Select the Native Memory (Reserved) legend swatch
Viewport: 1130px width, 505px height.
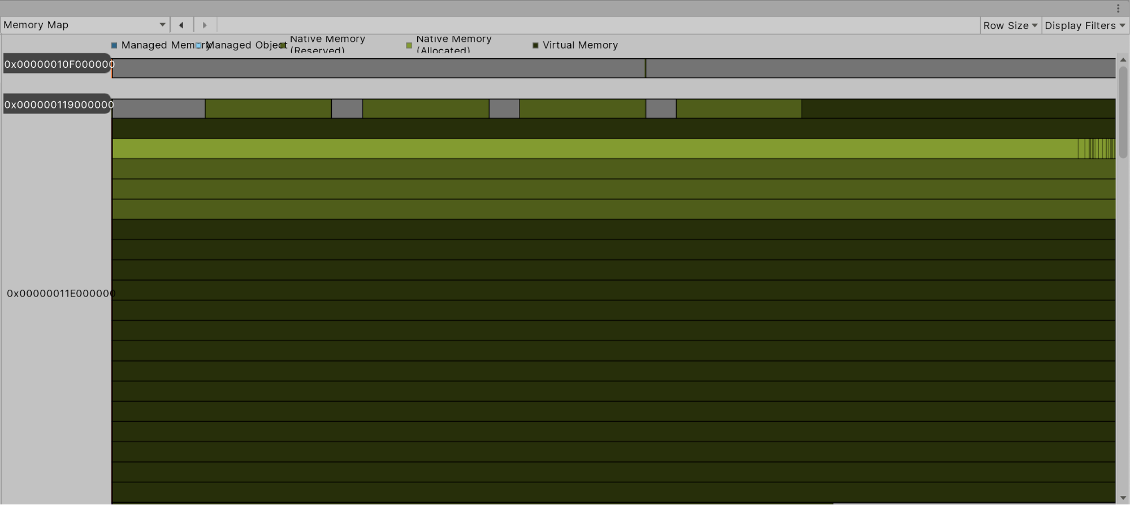pos(283,45)
